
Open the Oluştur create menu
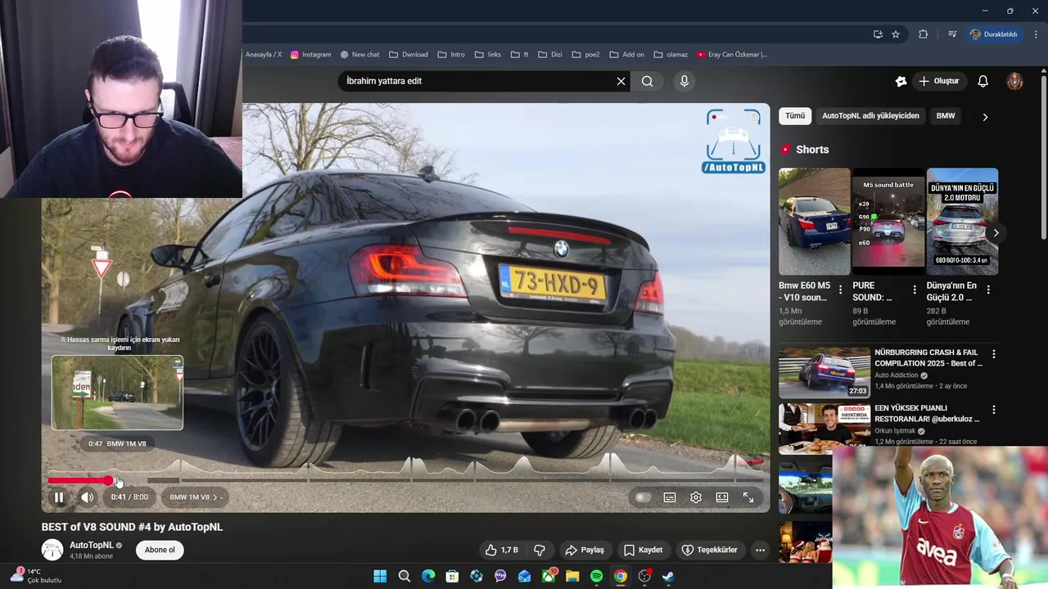pyautogui.click(x=938, y=81)
